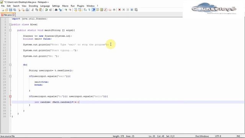Open the Function List panel icon

106,10
